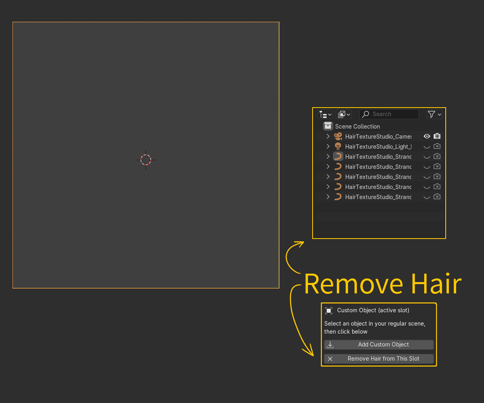This screenshot has width=484, height=403.
Task: Show the third HairTextureStudio_Strand in viewport
Action: click(x=427, y=177)
